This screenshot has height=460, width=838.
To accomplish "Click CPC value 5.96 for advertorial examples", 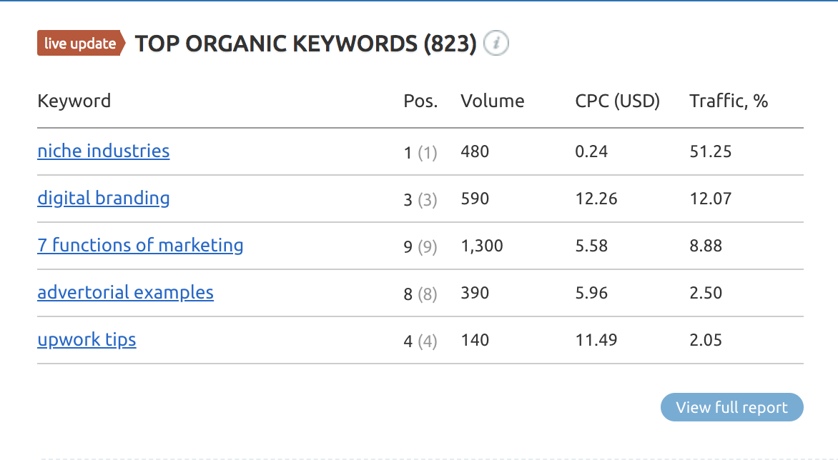I will 591,293.
